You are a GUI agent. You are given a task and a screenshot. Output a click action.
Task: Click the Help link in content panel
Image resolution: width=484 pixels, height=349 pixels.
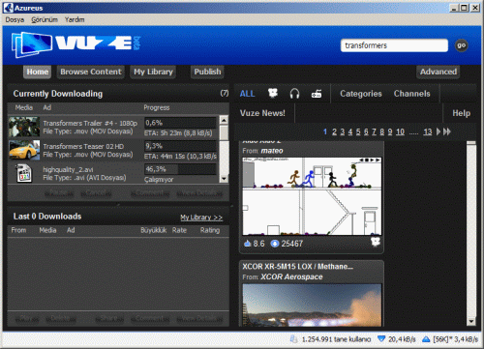tap(461, 113)
